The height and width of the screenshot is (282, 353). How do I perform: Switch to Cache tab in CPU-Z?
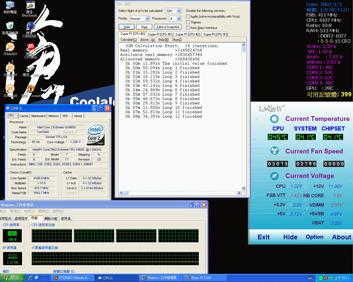coord(24,116)
